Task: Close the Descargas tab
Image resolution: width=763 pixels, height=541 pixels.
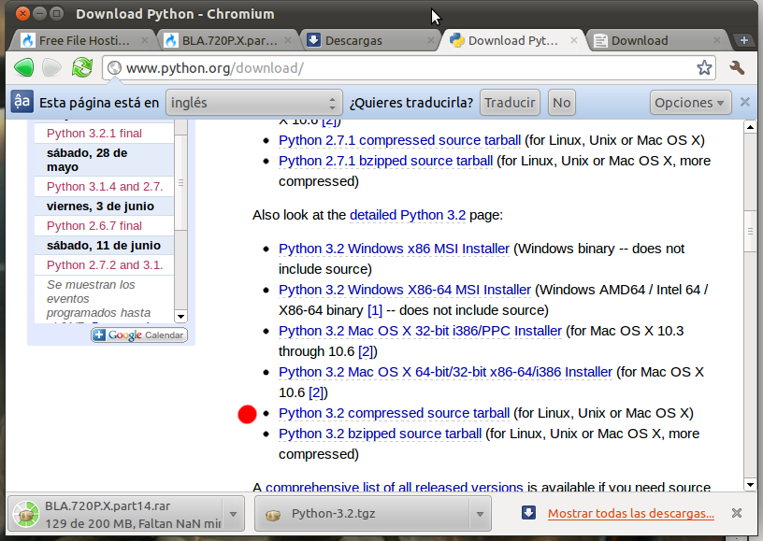Action: 431,40
